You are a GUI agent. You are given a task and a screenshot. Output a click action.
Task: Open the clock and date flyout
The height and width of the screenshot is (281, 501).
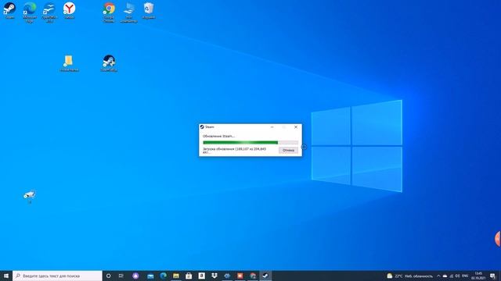coord(478,276)
